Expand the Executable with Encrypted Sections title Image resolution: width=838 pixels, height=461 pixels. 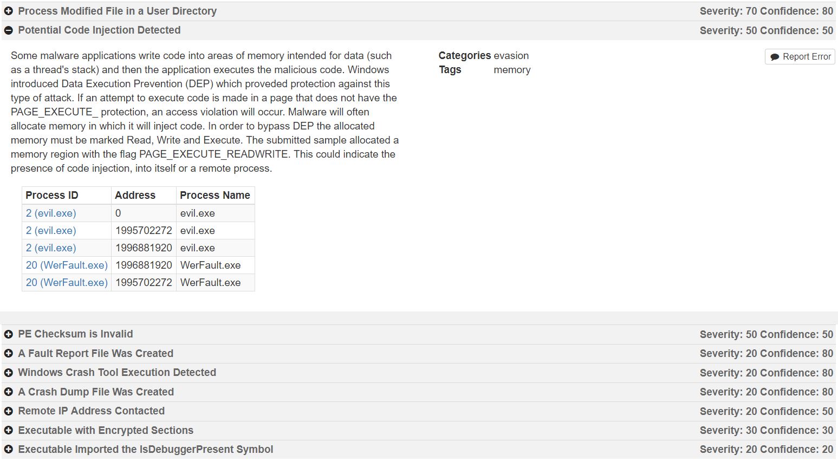(106, 430)
